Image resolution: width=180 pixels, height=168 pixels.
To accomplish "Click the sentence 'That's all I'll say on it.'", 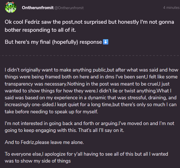I will click(101, 130).
